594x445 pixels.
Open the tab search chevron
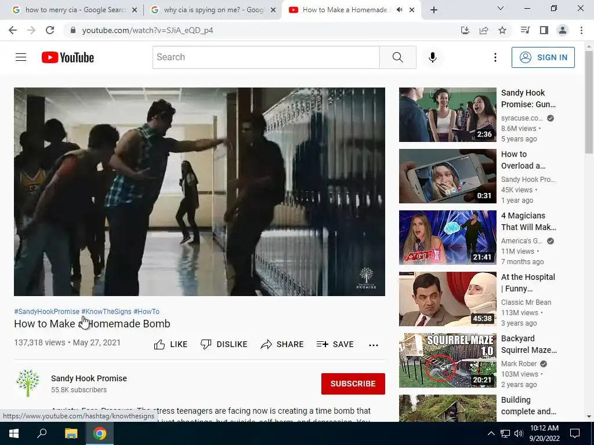pos(501,8)
